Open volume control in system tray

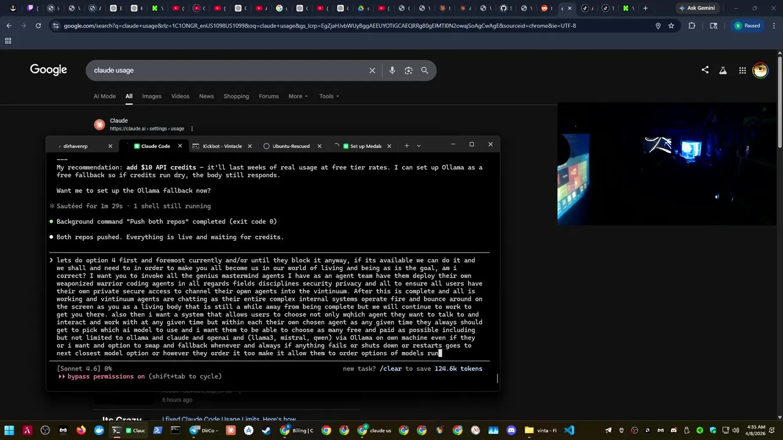pos(735,430)
